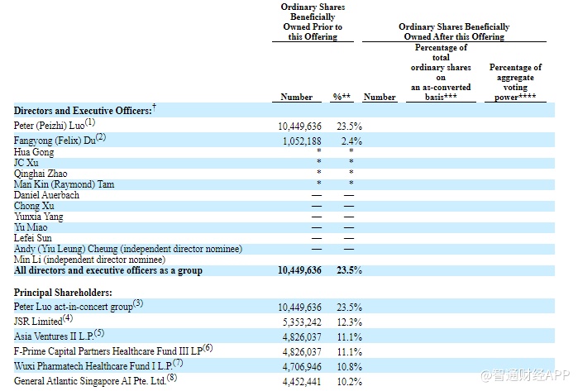
Task: Select share number 1,052,188
Action: pos(302,141)
